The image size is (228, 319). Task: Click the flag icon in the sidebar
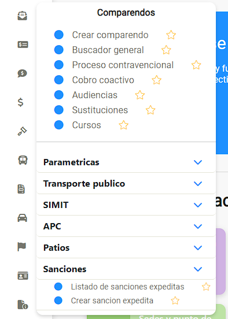tap(22, 247)
